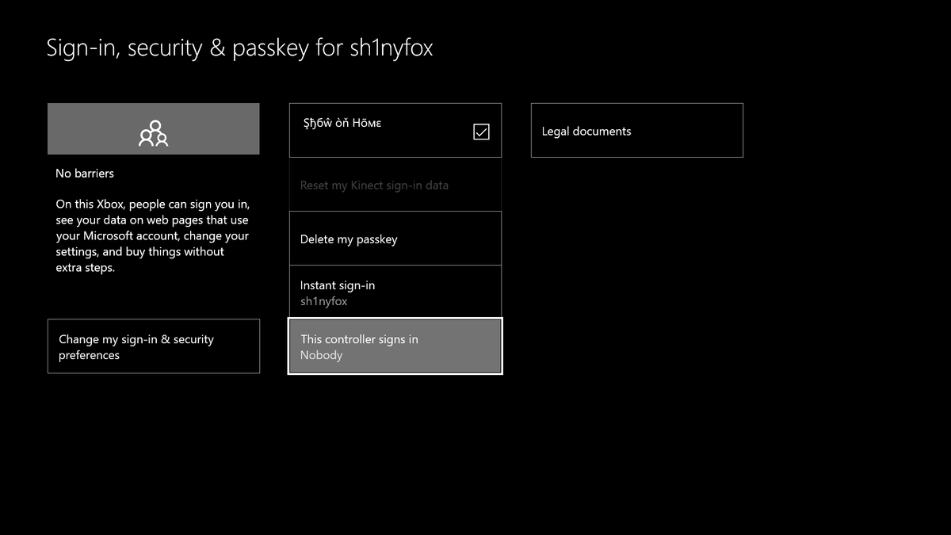Select the highlighted controller sign-in setting
Screen dimensions: 951x535
click(x=394, y=346)
